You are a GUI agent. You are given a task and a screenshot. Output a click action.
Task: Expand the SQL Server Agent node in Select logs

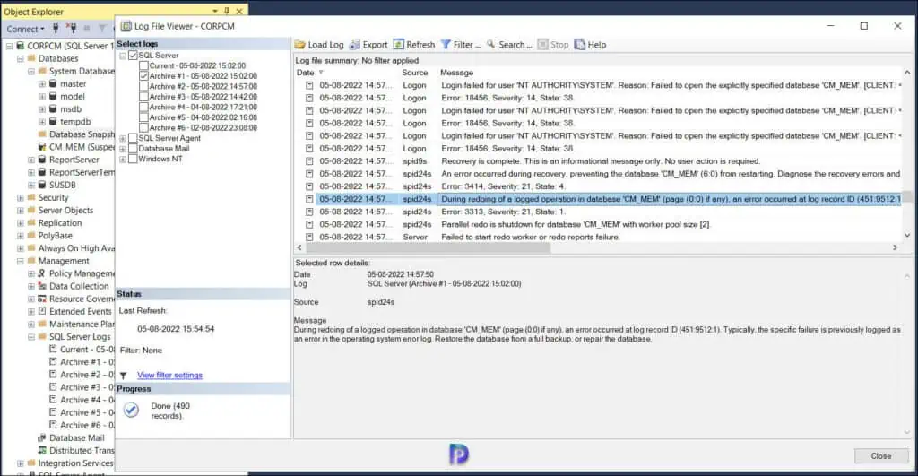[123, 139]
